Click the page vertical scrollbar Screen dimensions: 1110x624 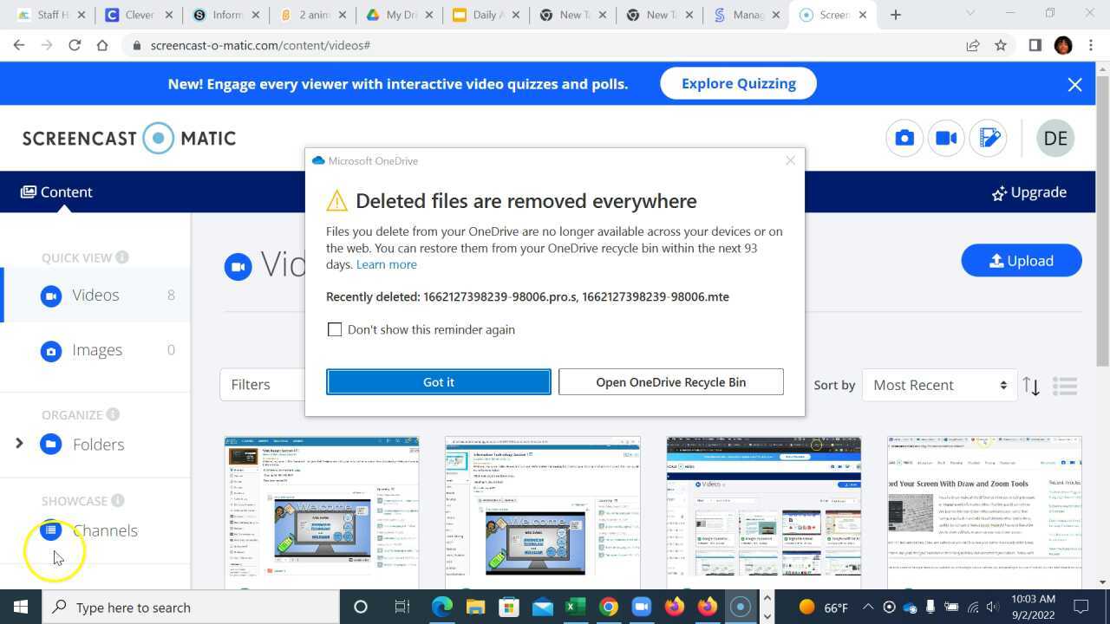[x=1103, y=217]
